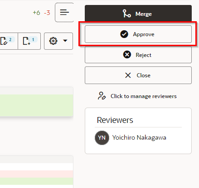Approve the merge request

138,34
